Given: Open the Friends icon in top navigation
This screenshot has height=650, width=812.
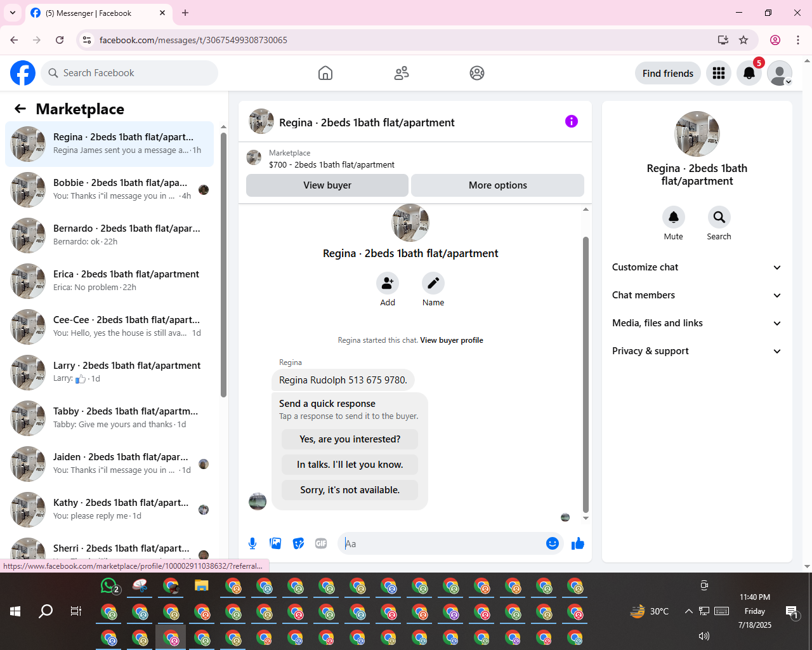Looking at the screenshot, I should [x=402, y=73].
